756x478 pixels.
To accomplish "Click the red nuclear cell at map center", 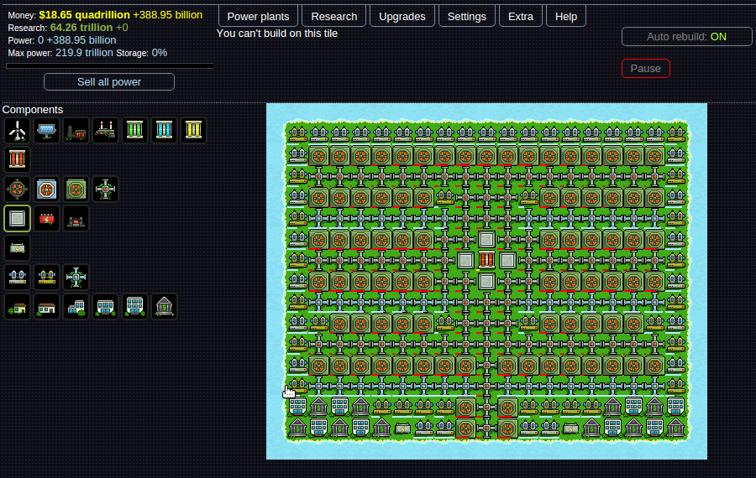I will (x=486, y=261).
